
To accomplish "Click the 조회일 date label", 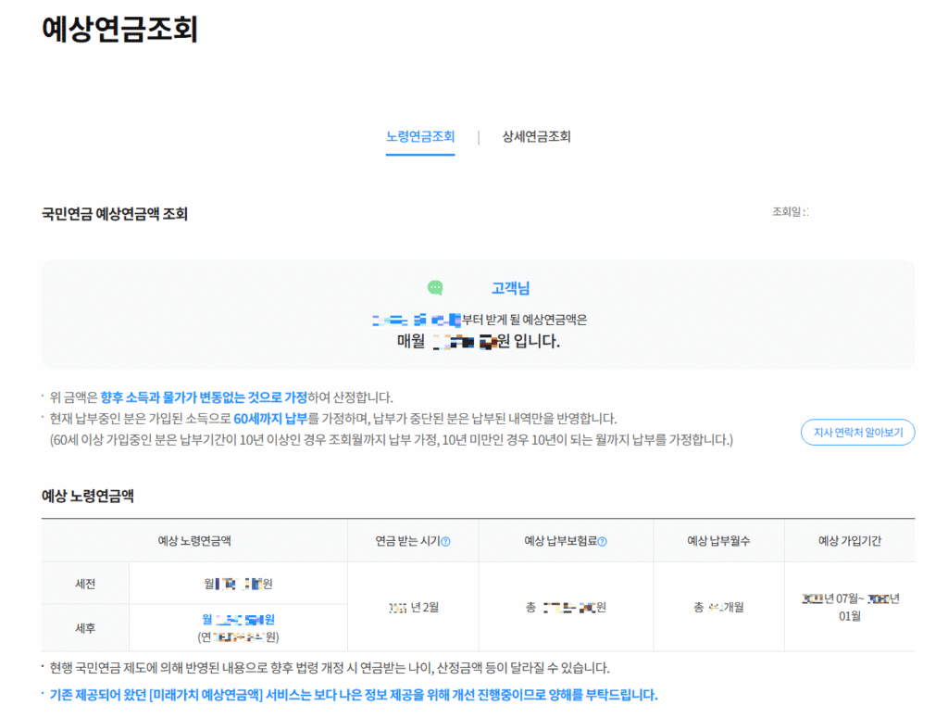I will pyautogui.click(x=790, y=212).
